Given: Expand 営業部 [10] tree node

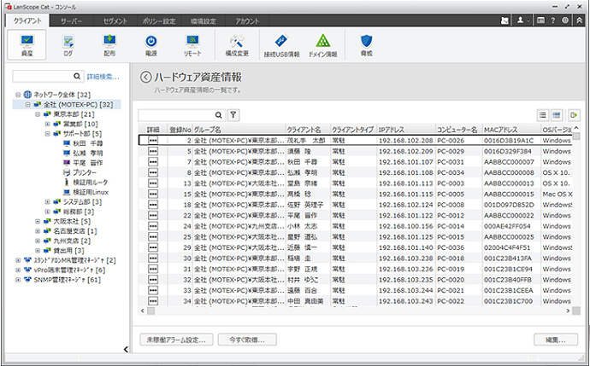Looking at the screenshot, I should (47, 124).
